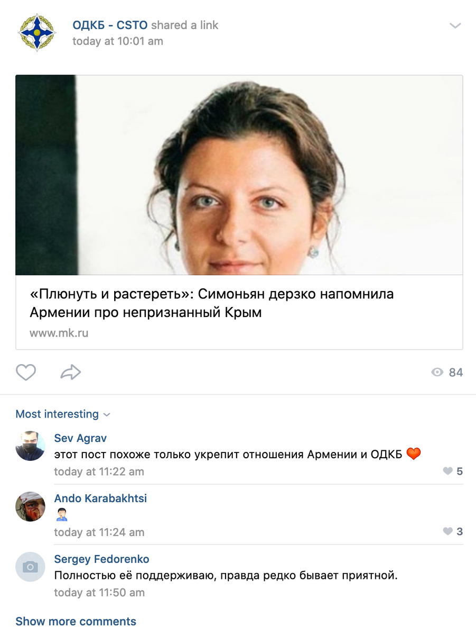Like Sev Agrav's comment heart
This screenshot has width=476, height=635.
(447, 471)
